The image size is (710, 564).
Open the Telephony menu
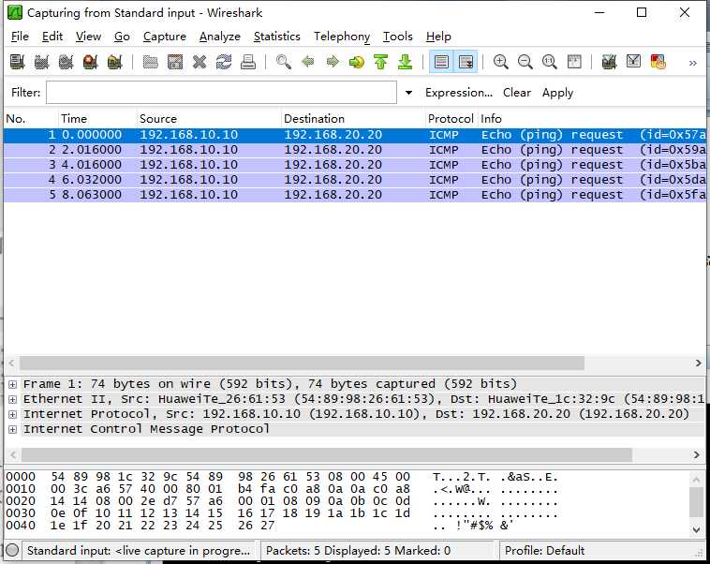(x=342, y=37)
